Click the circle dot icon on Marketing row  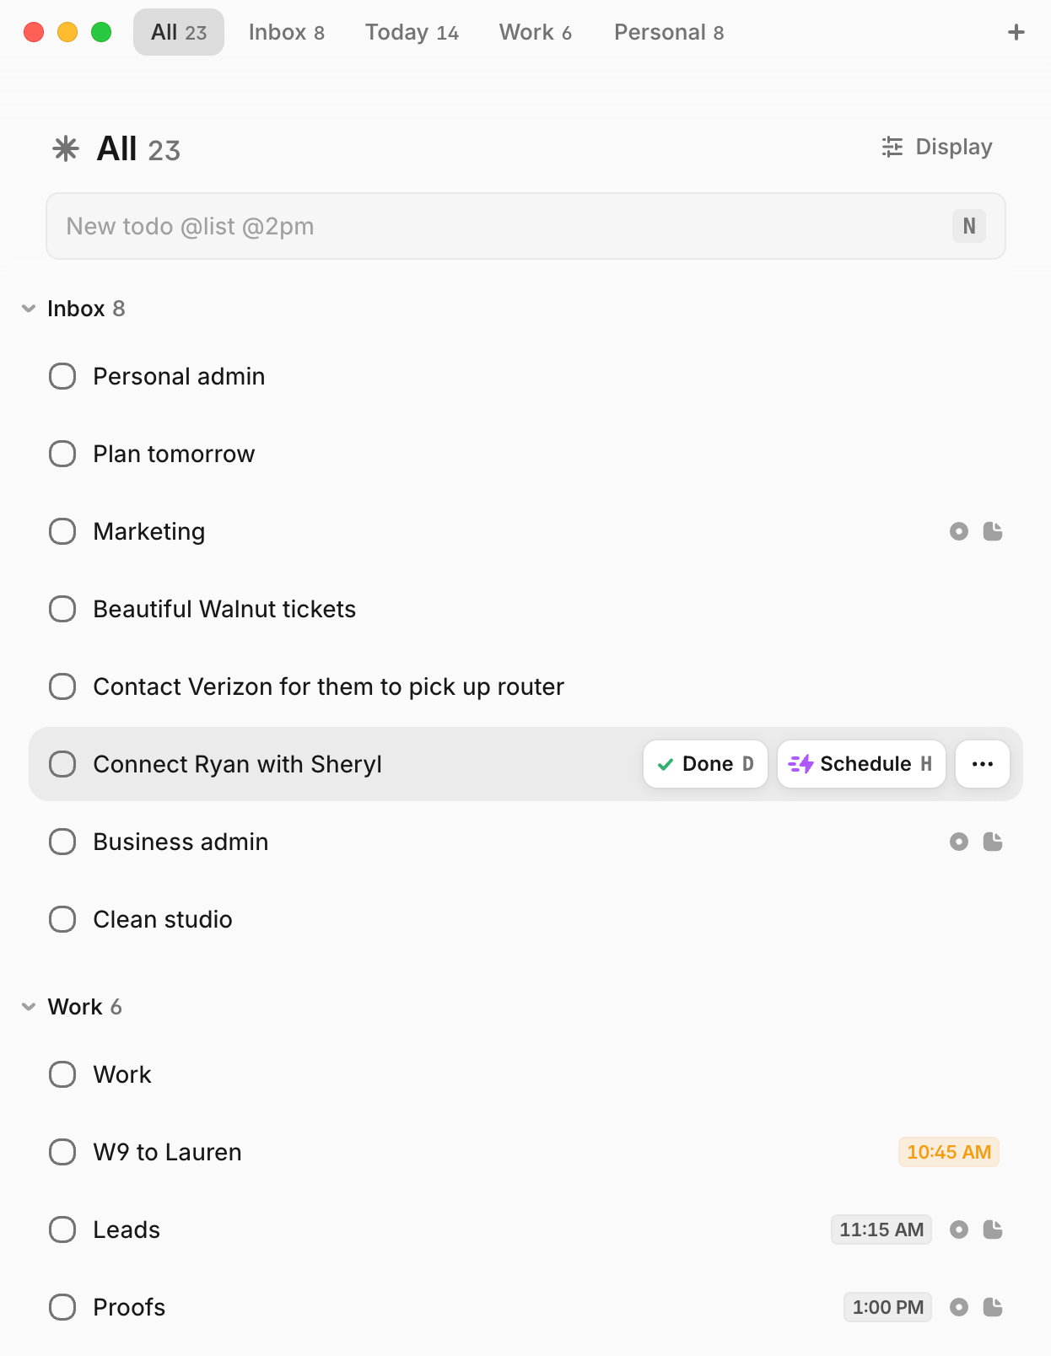pos(959,531)
